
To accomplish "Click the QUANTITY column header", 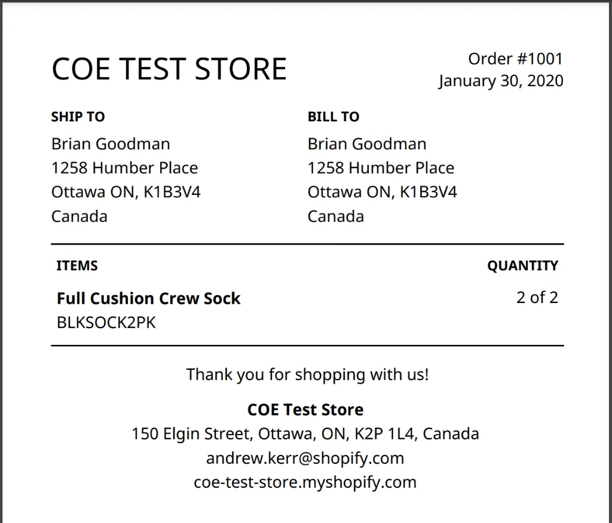I will (x=522, y=266).
